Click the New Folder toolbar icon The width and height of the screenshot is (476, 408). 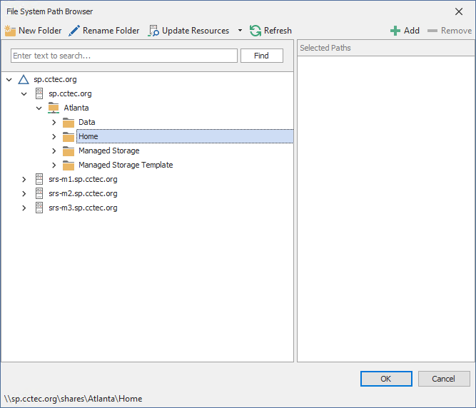[x=10, y=31]
